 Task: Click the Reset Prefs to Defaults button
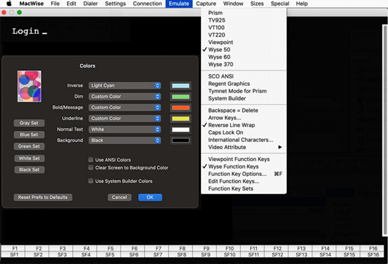pyautogui.click(x=43, y=198)
